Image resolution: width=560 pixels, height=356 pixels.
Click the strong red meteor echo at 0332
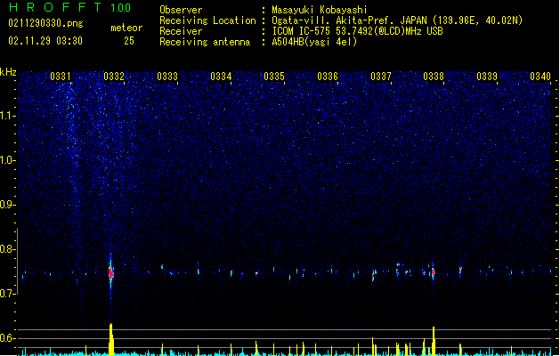pos(110,273)
